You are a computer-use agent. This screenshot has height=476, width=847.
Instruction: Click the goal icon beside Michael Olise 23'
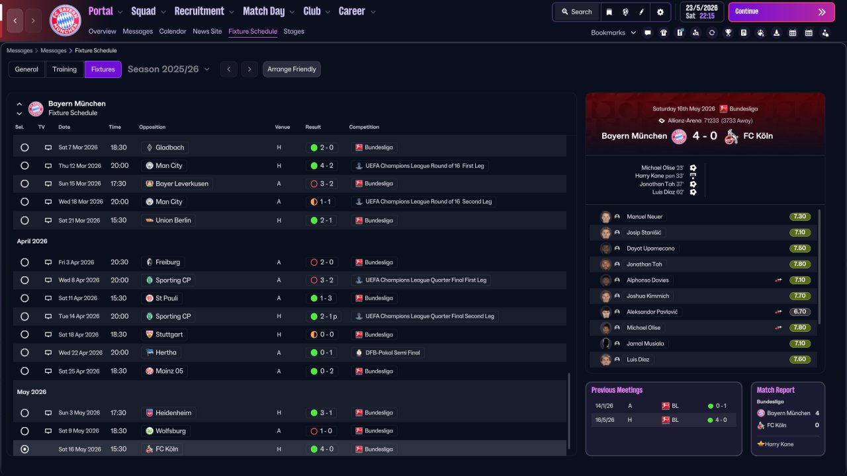tap(693, 168)
